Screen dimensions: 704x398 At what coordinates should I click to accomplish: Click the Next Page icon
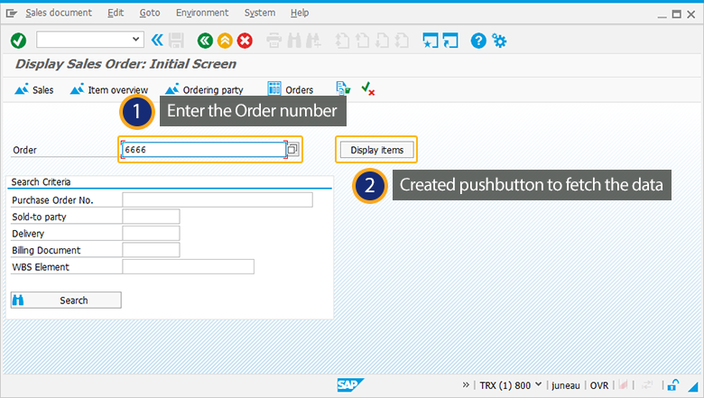[382, 41]
